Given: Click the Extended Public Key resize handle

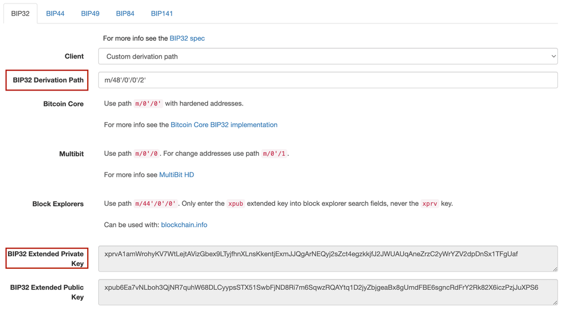Looking at the screenshot, I should click(x=555, y=303).
